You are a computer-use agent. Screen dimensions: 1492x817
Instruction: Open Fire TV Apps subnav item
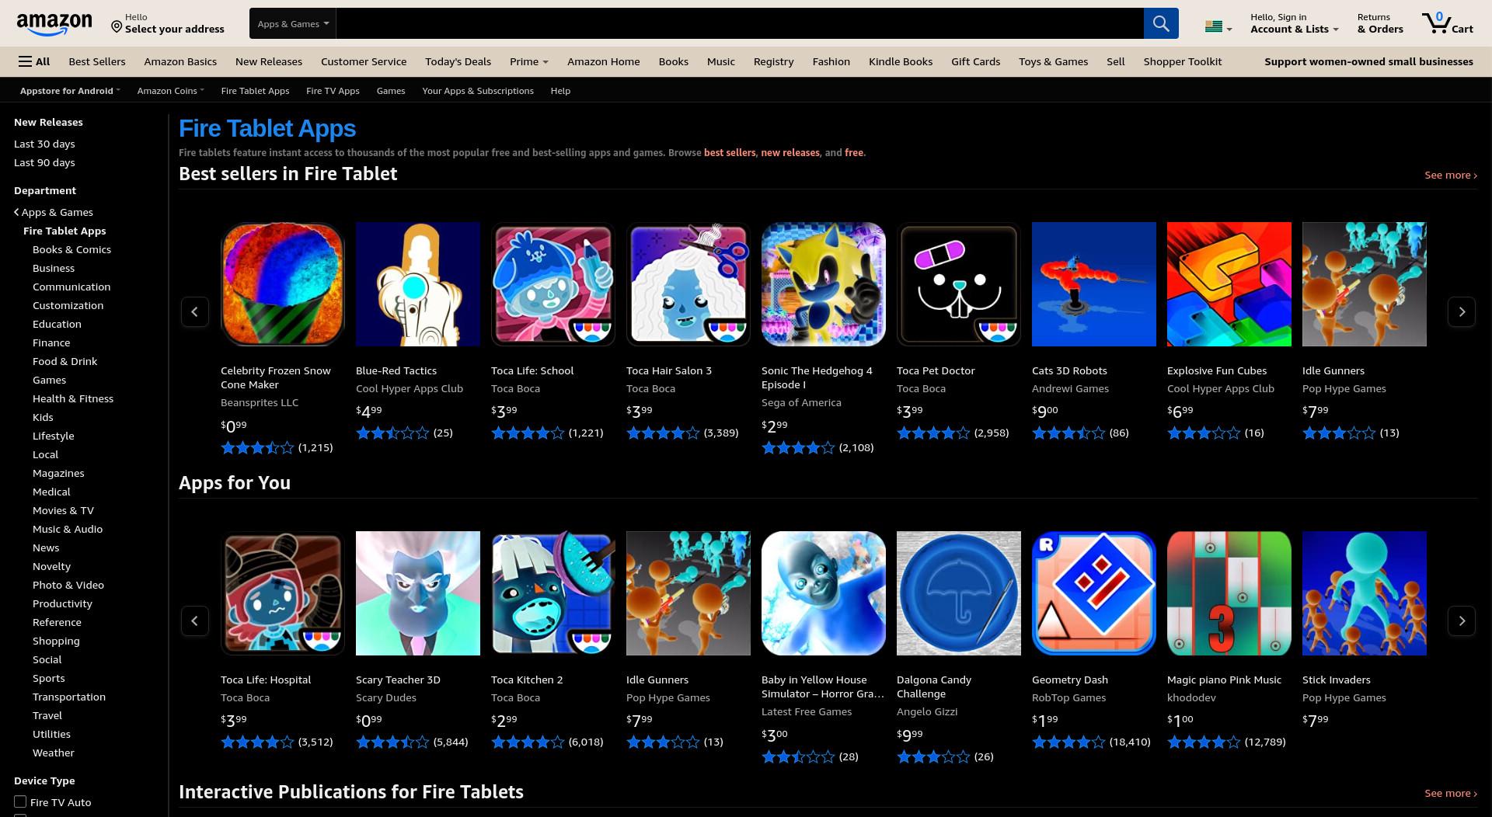click(x=333, y=91)
